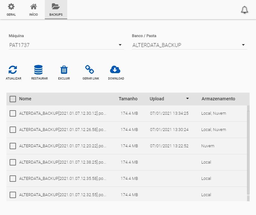Viewport: 256px width, 215px height.
Task: Open the notifications bell
Action: pos(244,10)
